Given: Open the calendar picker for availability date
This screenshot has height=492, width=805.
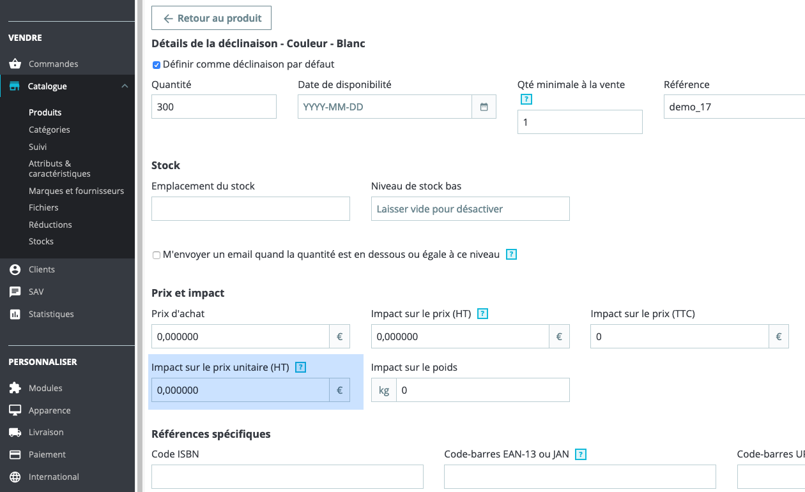Looking at the screenshot, I should (484, 107).
